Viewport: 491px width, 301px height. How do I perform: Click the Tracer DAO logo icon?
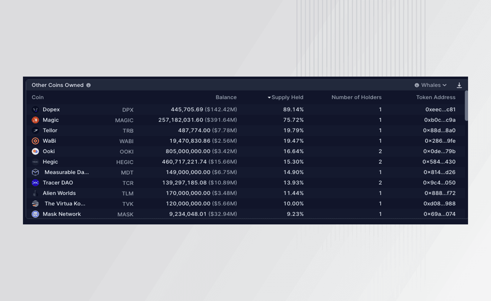pos(35,183)
